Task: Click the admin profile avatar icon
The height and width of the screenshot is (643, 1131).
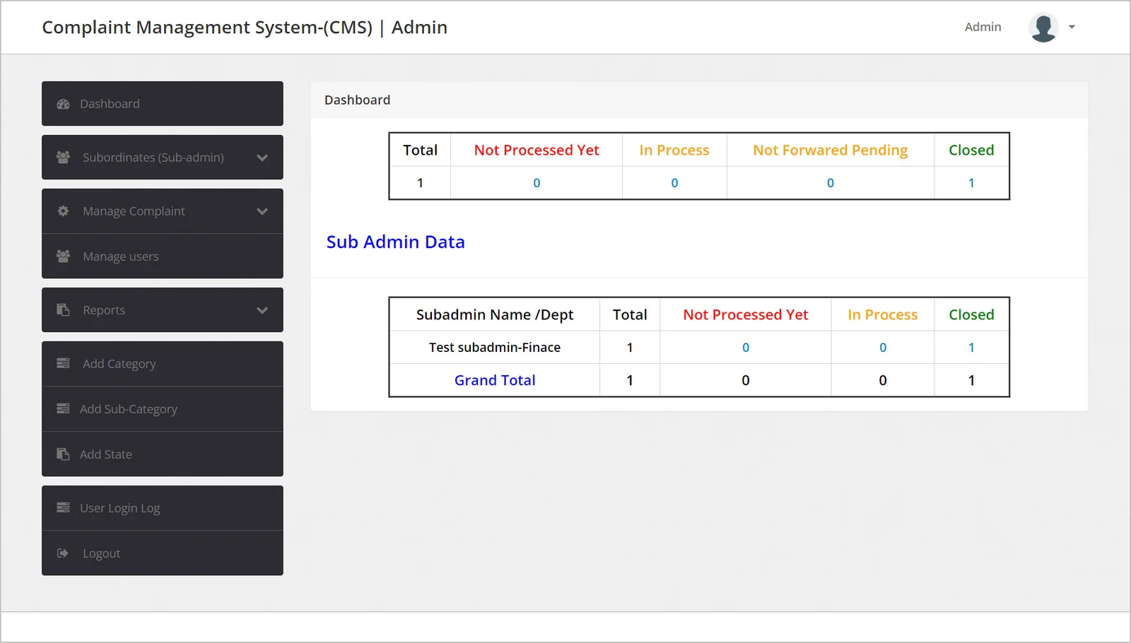Action: [x=1043, y=28]
